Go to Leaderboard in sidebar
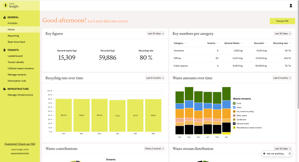Screen dimensions: 299x162 15,56
